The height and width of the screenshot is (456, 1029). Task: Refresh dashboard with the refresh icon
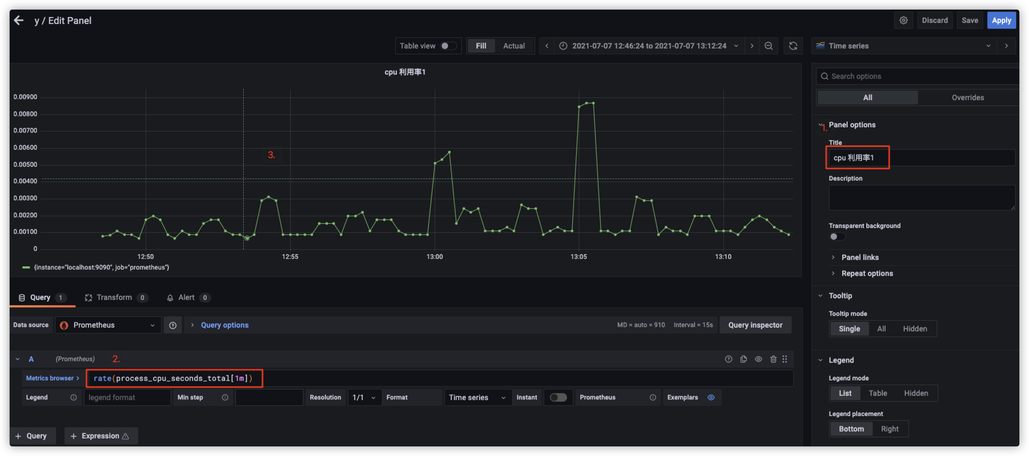793,46
